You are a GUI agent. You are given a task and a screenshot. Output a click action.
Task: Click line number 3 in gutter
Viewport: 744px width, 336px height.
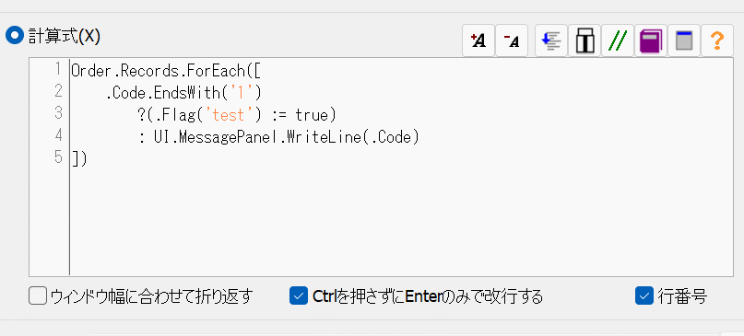[x=58, y=113]
